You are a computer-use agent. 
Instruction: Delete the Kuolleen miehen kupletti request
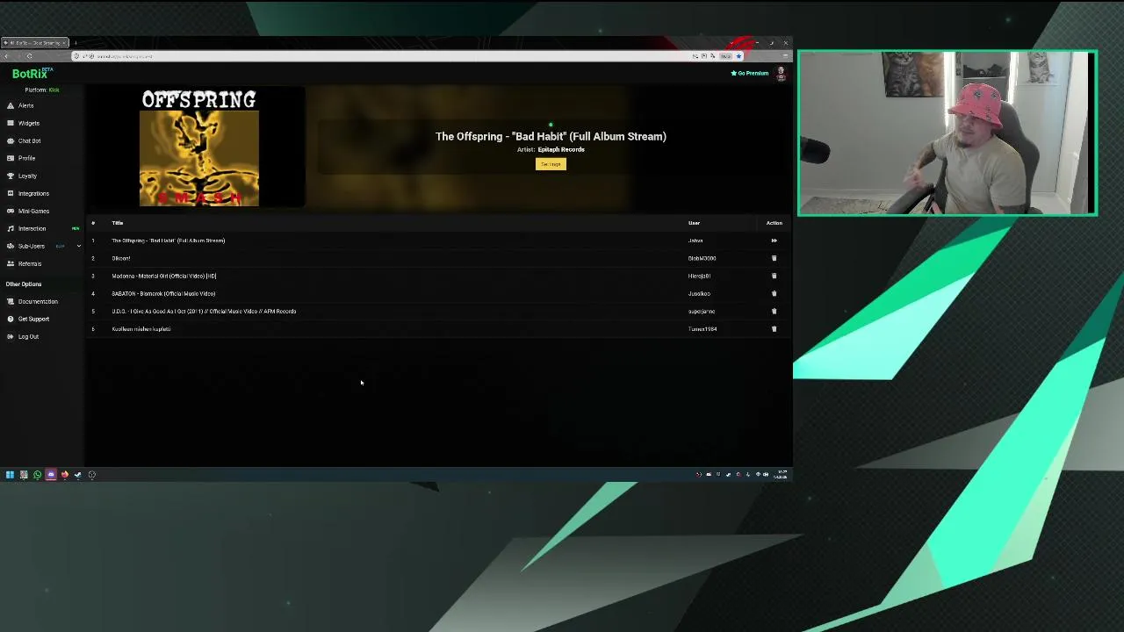coord(774,328)
